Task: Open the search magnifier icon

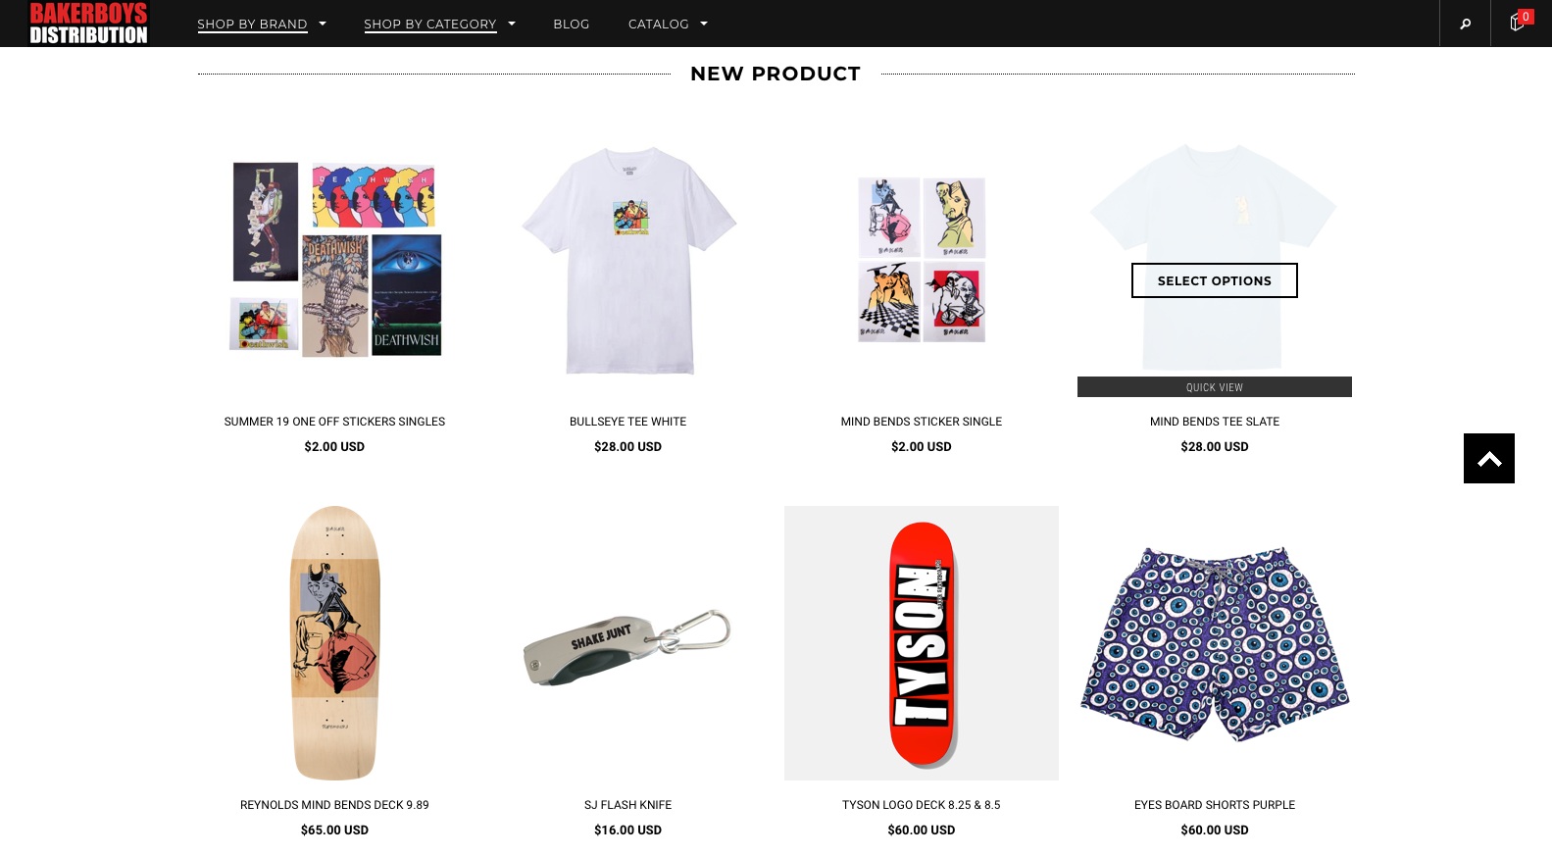Action: click(x=1465, y=24)
